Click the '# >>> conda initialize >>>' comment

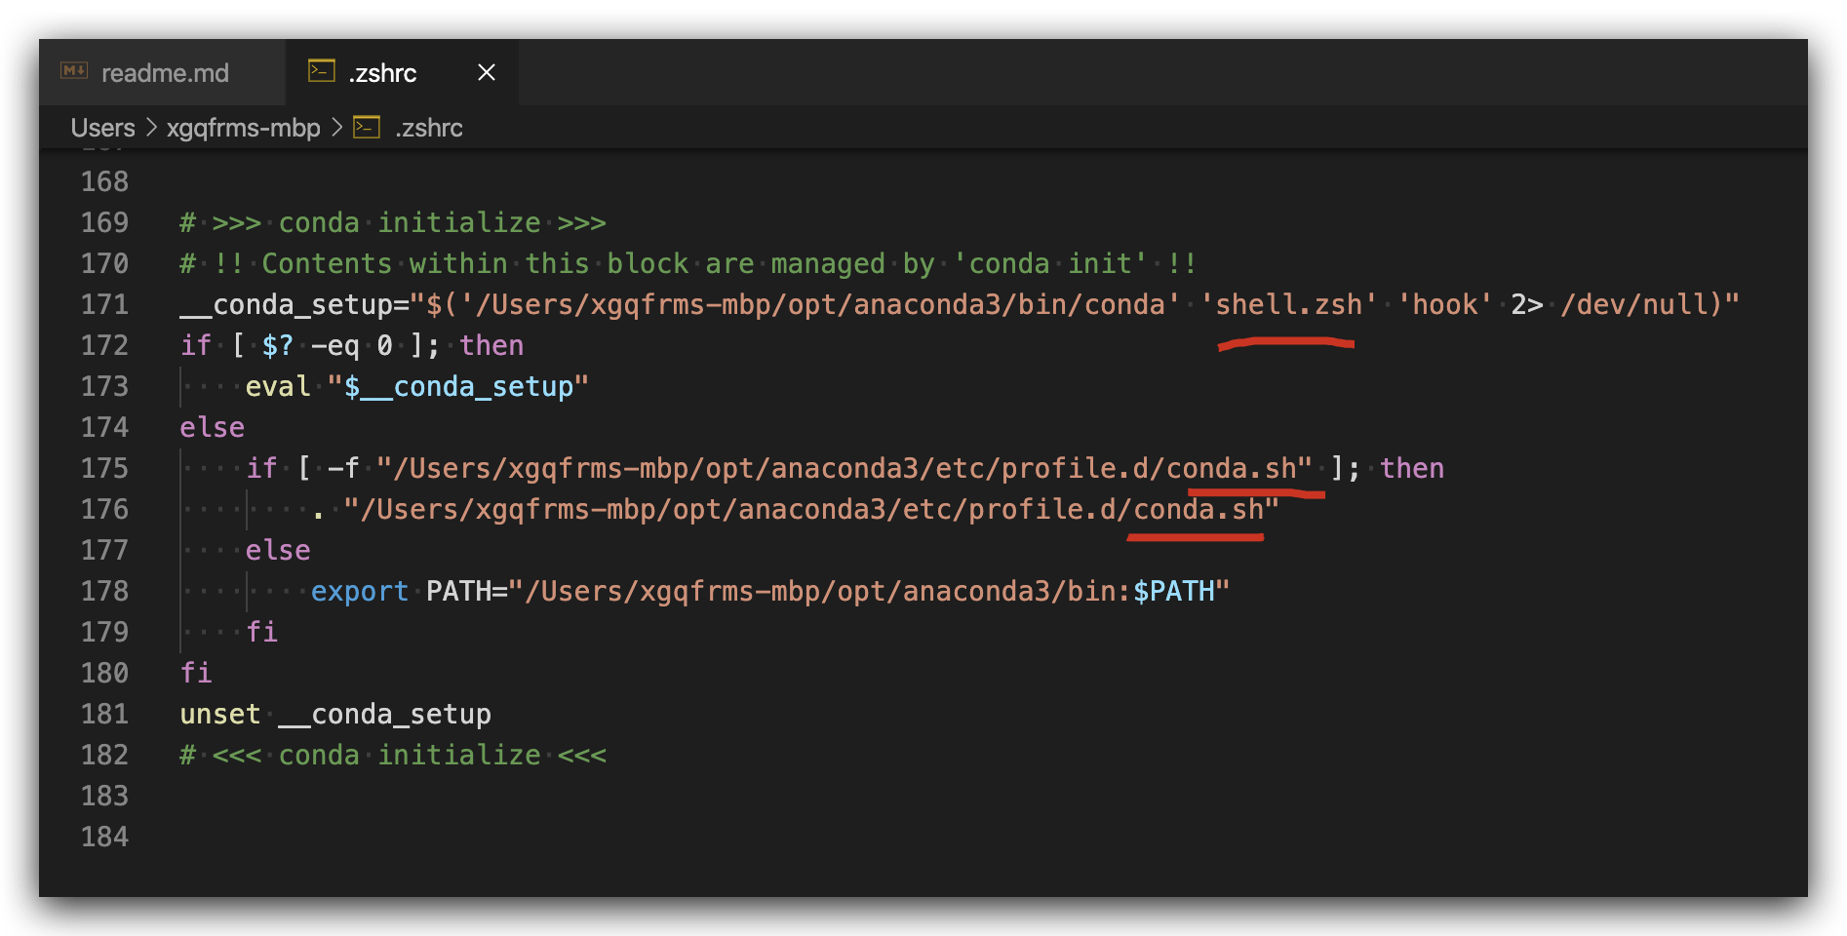coord(393,222)
